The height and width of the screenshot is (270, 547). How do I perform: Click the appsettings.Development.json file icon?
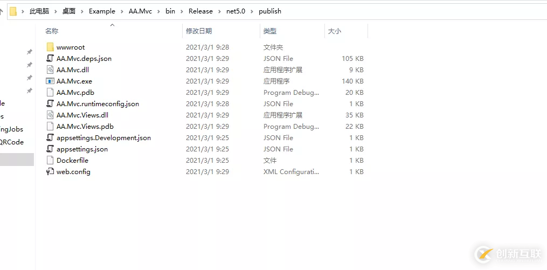pos(50,138)
